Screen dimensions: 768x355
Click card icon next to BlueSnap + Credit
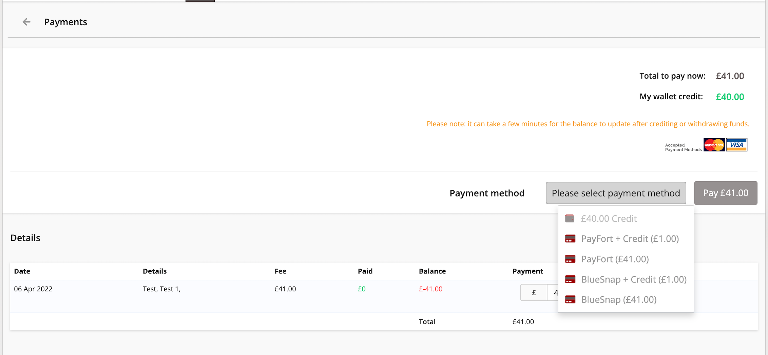point(570,279)
